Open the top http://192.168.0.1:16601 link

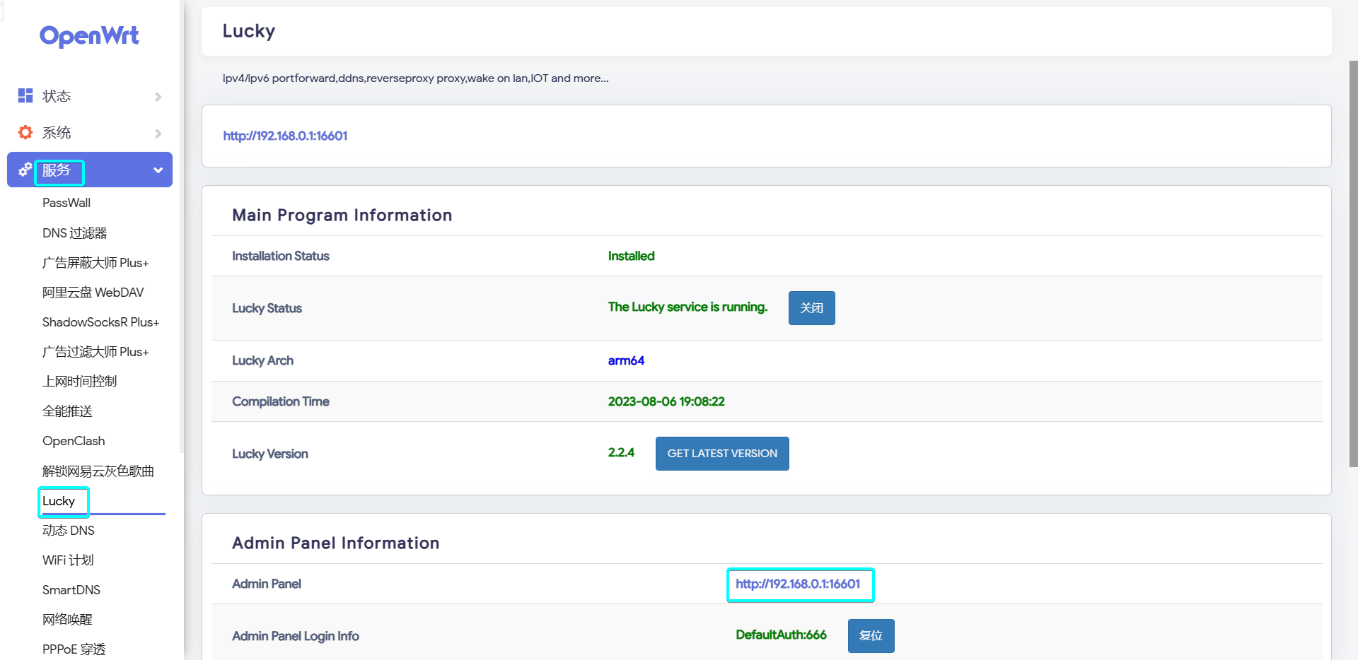[285, 136]
